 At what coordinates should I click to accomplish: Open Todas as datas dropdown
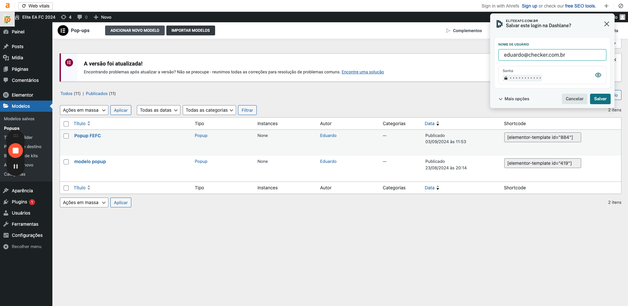158,110
